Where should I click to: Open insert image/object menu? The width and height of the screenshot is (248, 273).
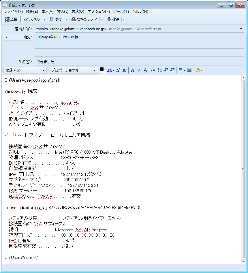point(190,70)
